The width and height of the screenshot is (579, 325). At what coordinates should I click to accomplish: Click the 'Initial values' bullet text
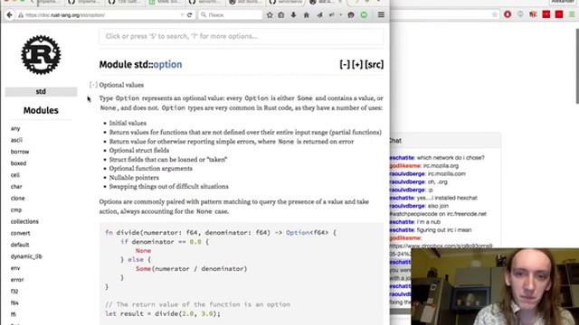click(128, 123)
